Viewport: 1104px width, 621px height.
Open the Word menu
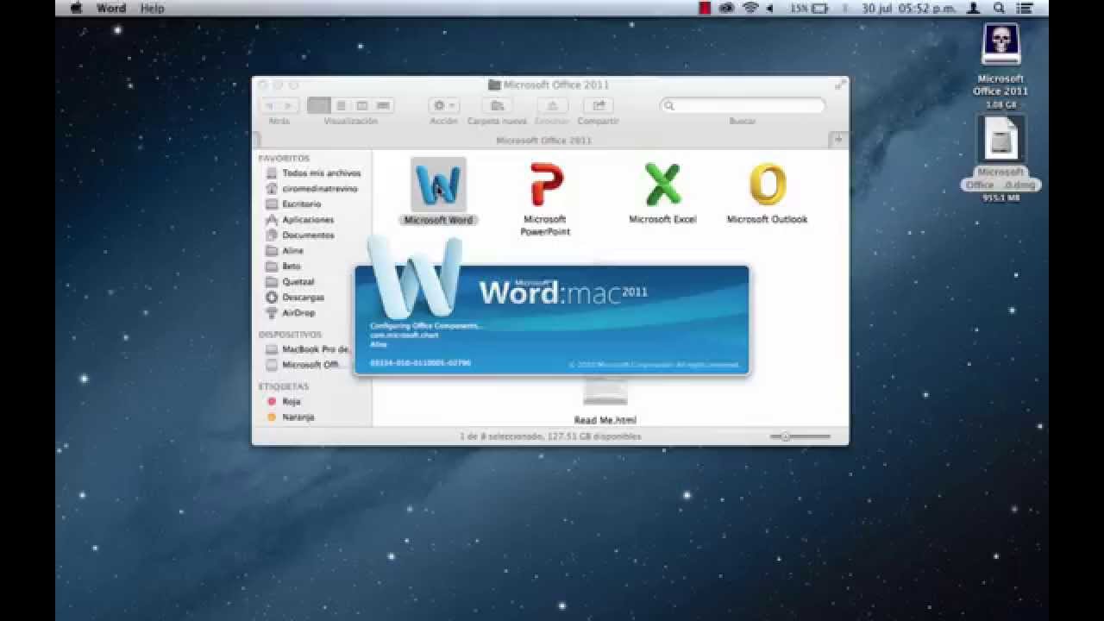[110, 8]
